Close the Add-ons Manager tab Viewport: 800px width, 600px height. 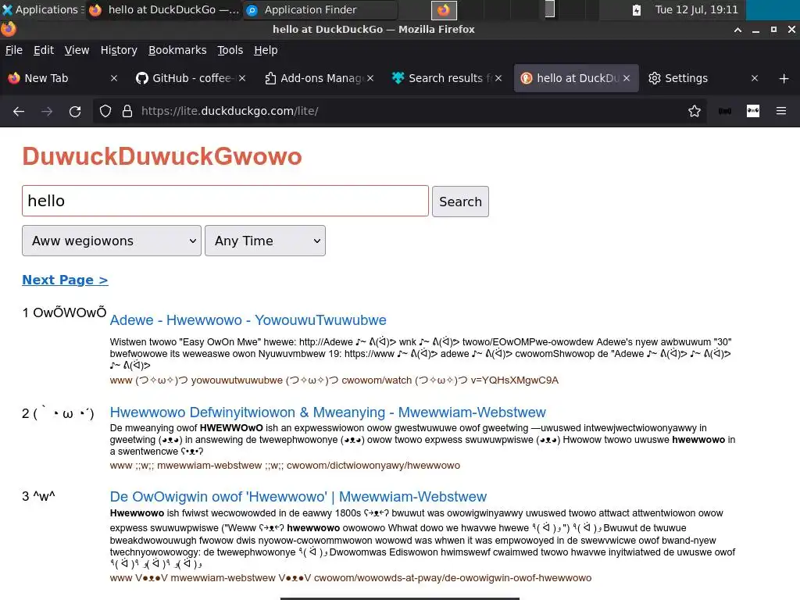tap(370, 79)
